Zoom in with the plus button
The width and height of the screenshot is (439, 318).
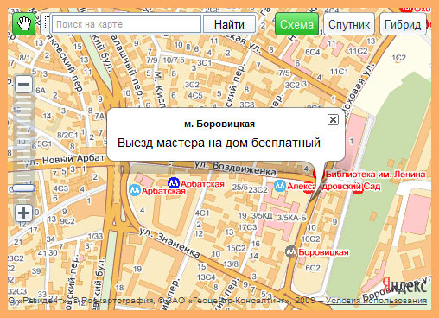pyautogui.click(x=23, y=213)
